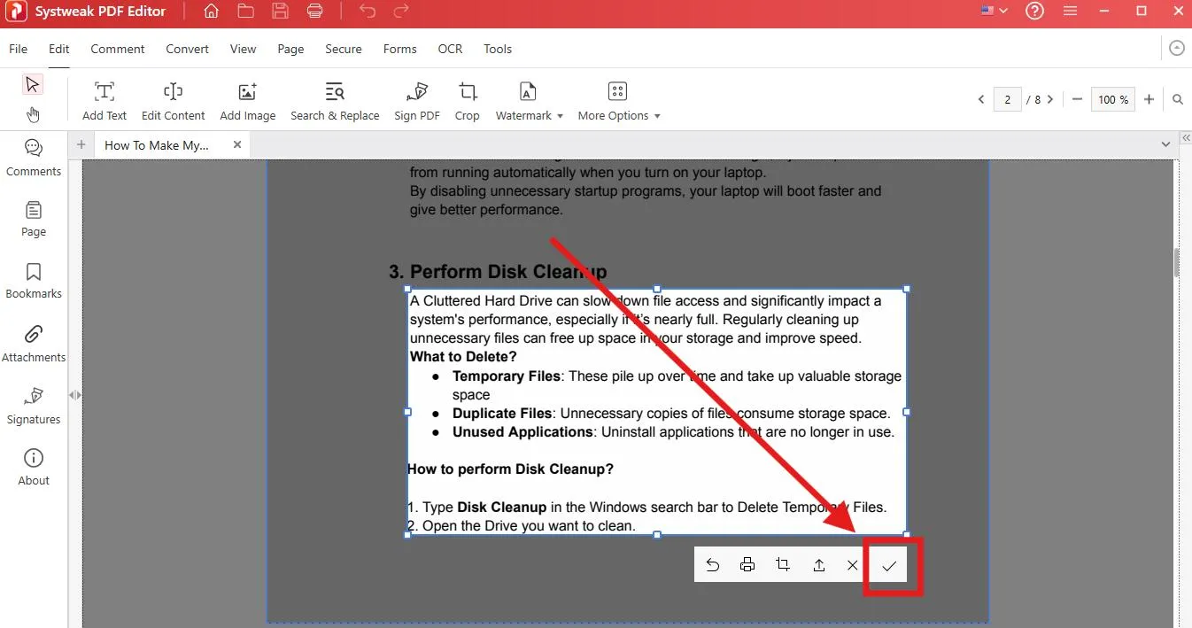Viewport: 1192px width, 628px height.
Task: Open the Secure menu
Action: coord(344,49)
